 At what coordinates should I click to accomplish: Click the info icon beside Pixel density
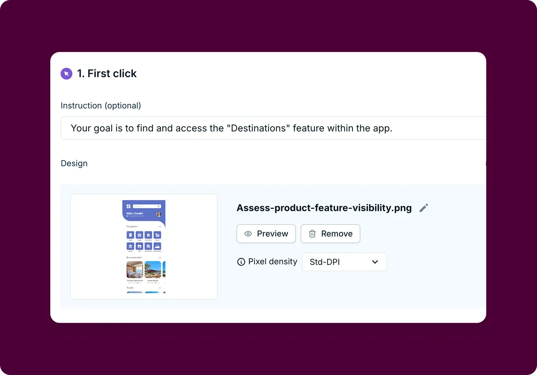(241, 262)
